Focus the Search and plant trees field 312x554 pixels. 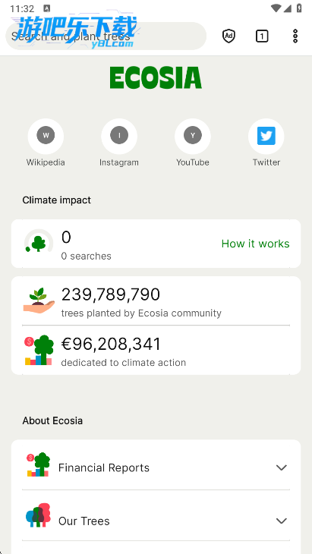click(106, 36)
